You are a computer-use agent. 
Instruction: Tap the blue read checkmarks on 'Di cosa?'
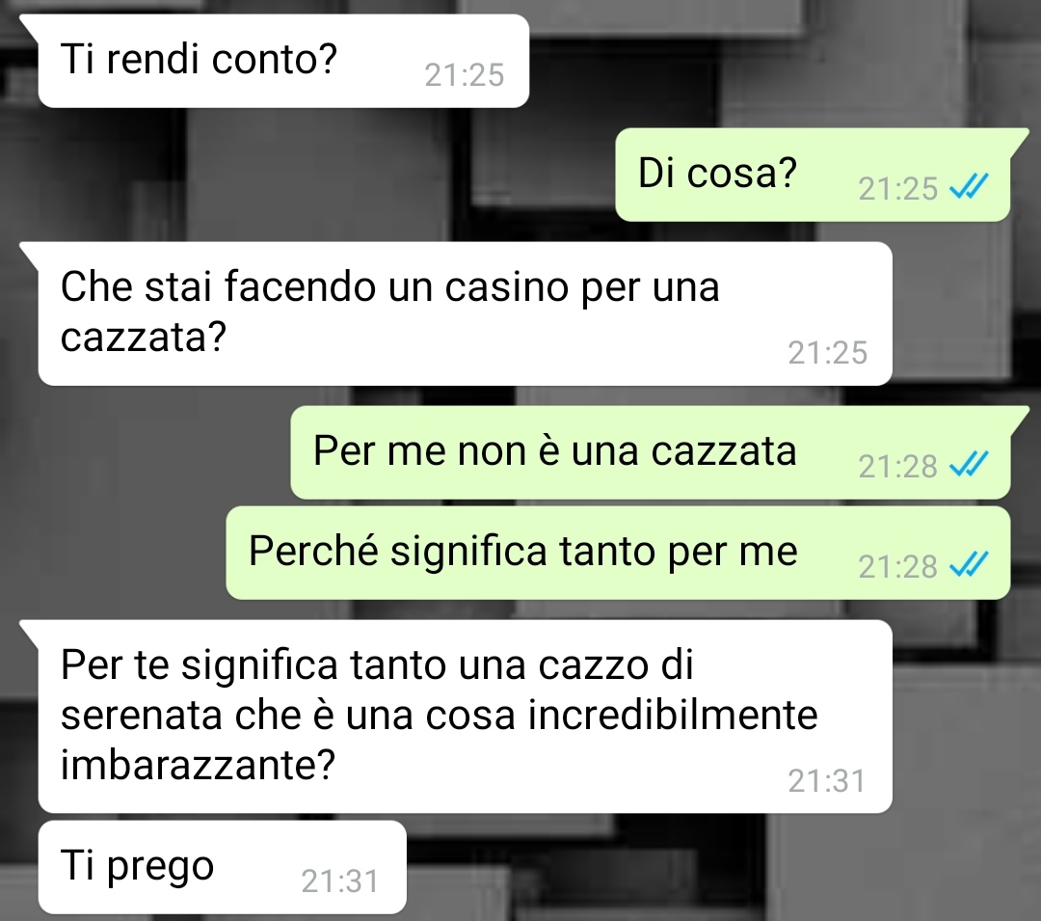tap(969, 186)
